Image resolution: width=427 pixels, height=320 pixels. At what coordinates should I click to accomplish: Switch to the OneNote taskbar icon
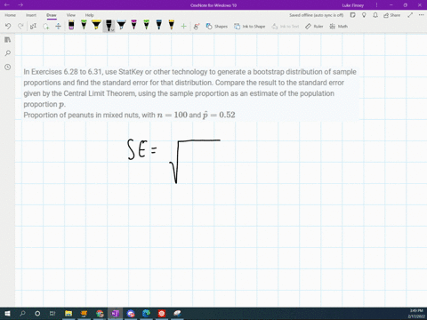coord(115,314)
